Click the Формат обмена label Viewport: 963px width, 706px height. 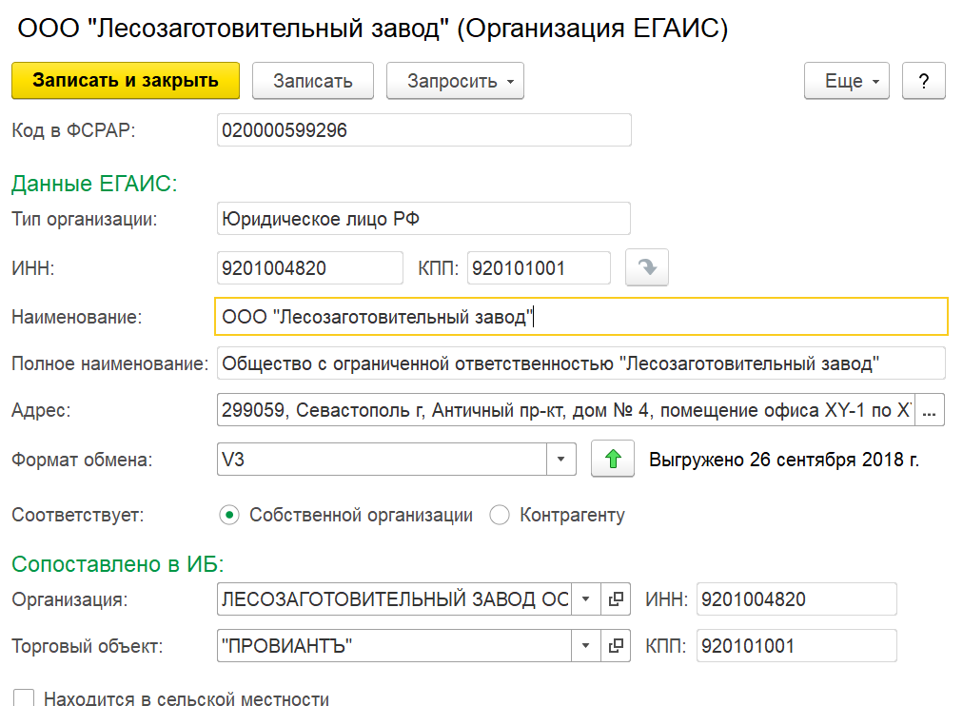click(82, 460)
